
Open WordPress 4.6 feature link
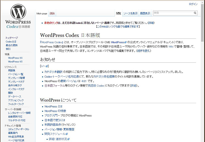(15, 58)
